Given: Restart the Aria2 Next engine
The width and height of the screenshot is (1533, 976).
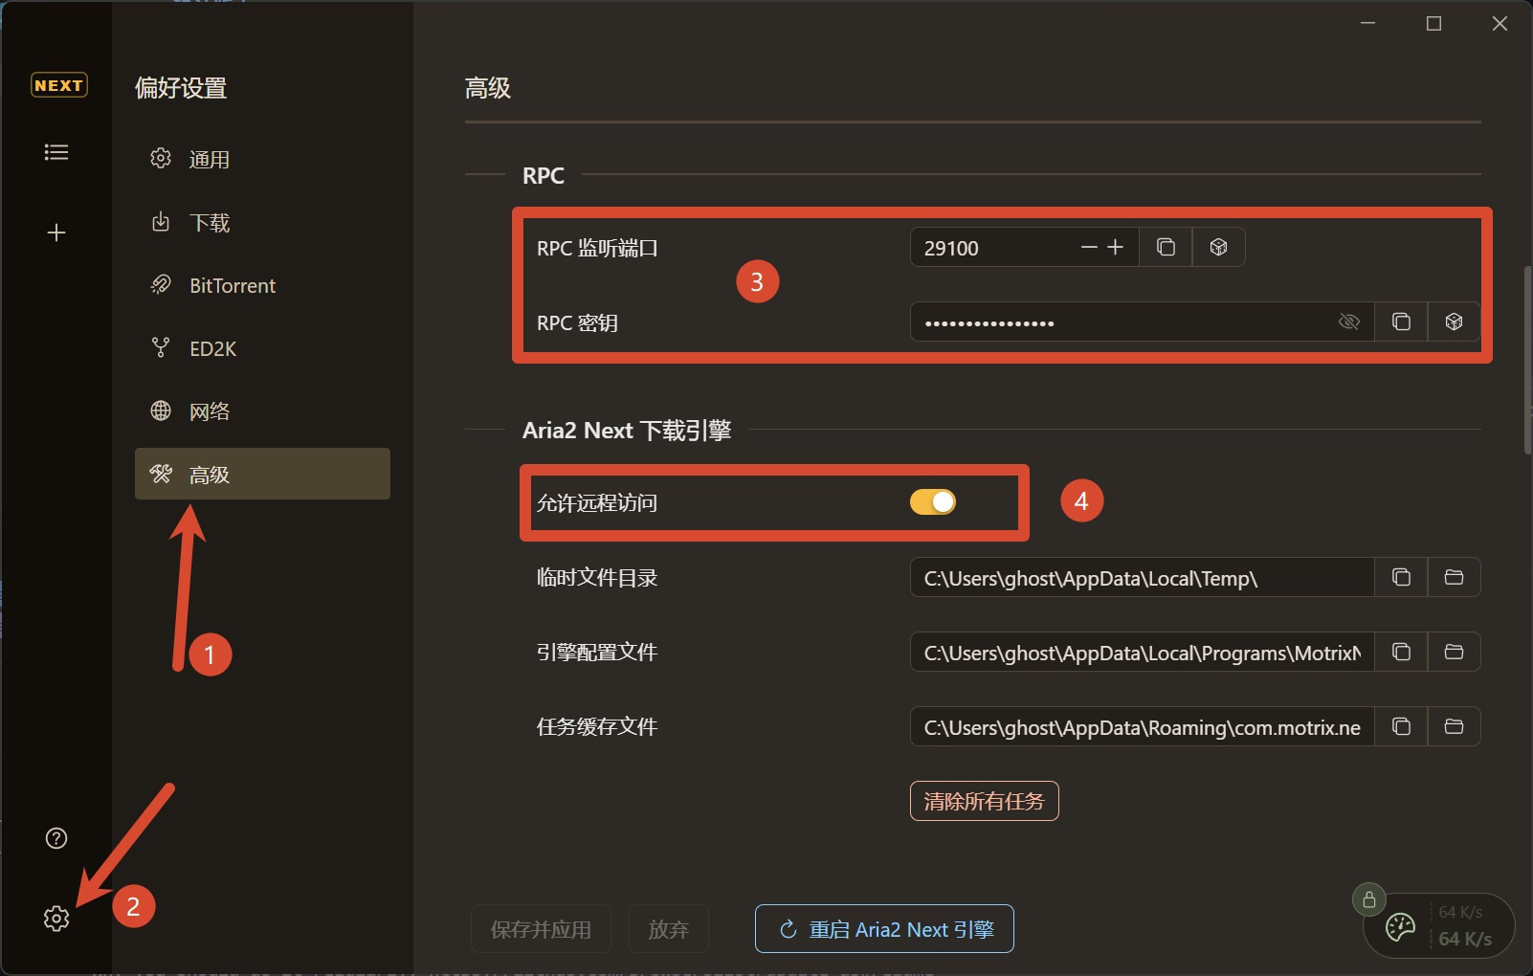Looking at the screenshot, I should 884,929.
